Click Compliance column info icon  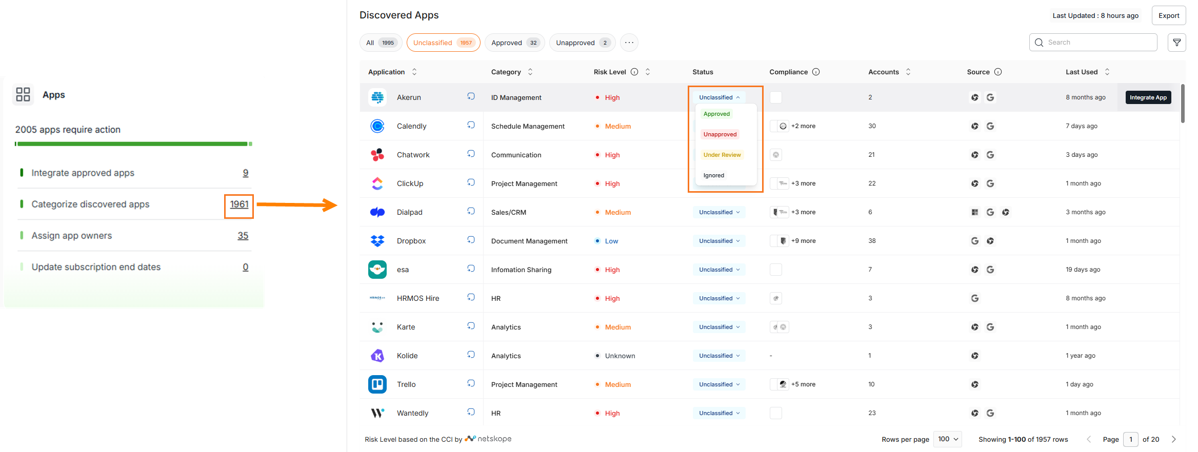pyautogui.click(x=816, y=72)
